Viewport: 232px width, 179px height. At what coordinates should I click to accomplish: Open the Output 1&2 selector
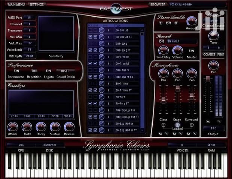[214, 128]
